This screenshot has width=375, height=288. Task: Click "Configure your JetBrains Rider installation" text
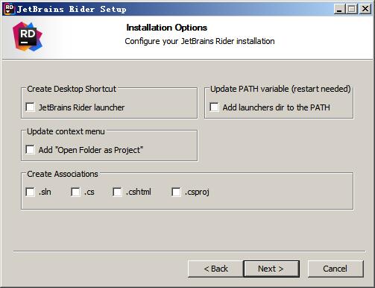[x=200, y=41]
